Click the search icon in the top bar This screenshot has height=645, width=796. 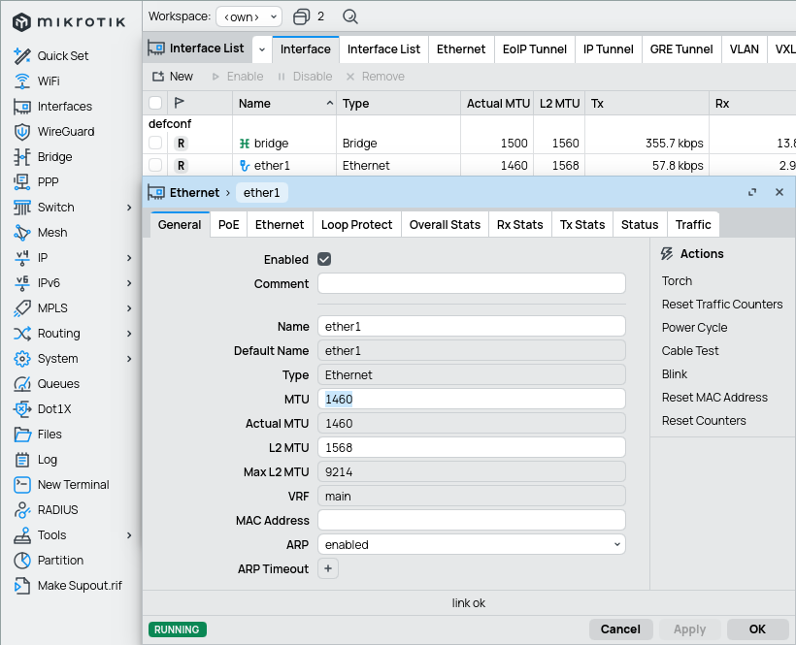tap(350, 16)
